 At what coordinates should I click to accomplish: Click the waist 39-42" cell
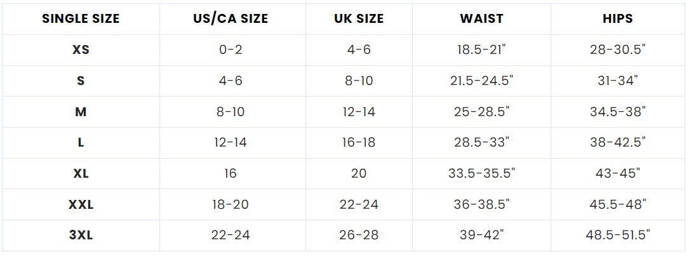(x=481, y=236)
